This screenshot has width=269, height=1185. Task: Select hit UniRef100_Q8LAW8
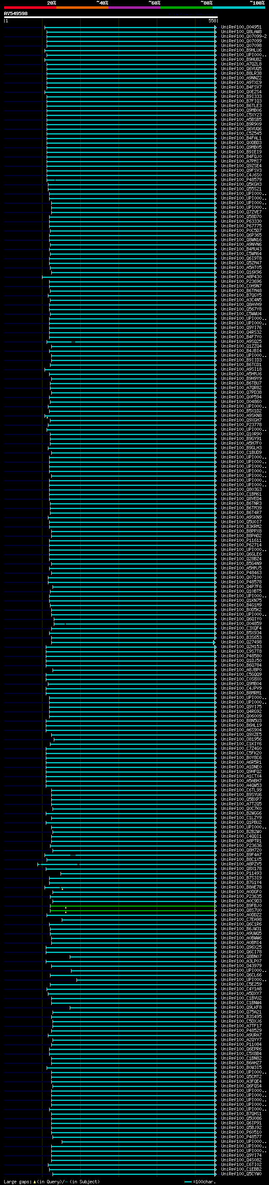click(x=241, y=32)
